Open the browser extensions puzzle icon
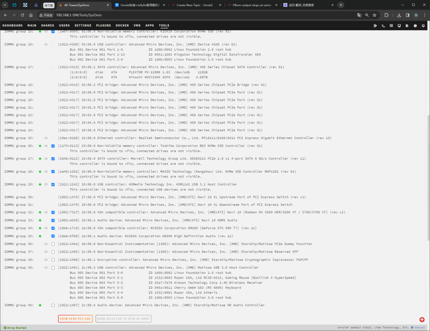430x331 pixels. (387, 15)
